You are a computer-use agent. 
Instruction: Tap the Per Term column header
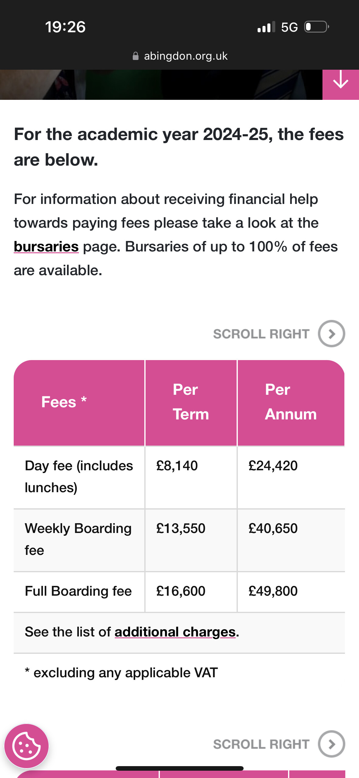(191, 402)
